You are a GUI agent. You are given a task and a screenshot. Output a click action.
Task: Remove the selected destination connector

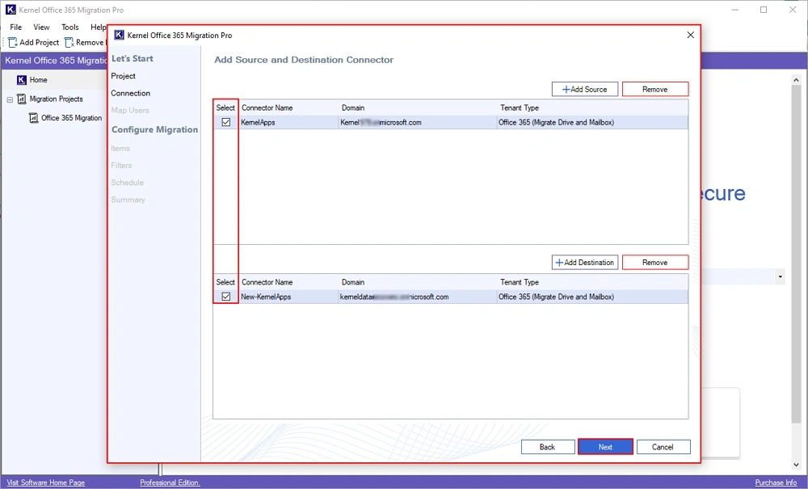point(654,263)
